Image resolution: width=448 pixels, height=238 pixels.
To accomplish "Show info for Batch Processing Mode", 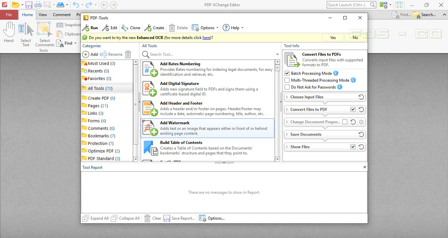I will [x=336, y=73].
